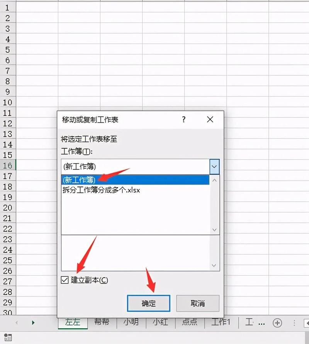Click the workbook list scrollbar
Image resolution: width=309 pixels, height=344 pixels.
coord(214,205)
